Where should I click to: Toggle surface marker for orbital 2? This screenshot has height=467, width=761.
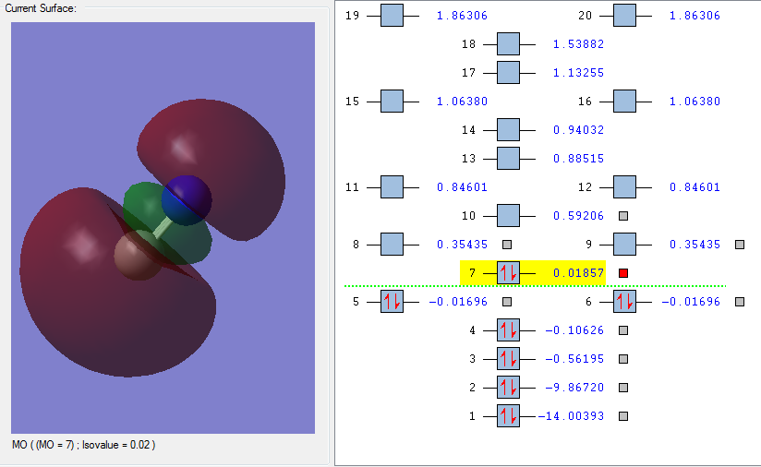pos(623,388)
